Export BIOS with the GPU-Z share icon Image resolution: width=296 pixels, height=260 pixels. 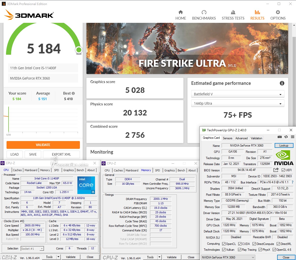pyautogui.click(x=276, y=170)
